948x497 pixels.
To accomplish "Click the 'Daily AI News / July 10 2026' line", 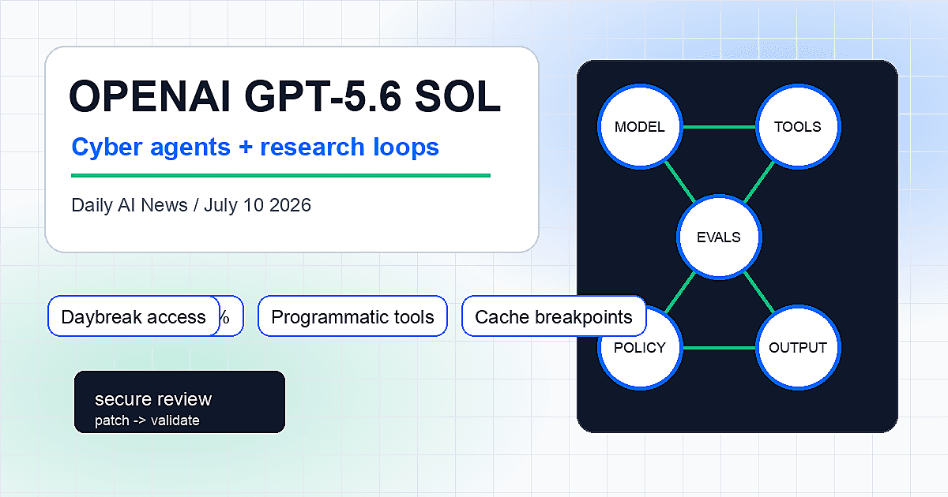I will (x=191, y=206).
